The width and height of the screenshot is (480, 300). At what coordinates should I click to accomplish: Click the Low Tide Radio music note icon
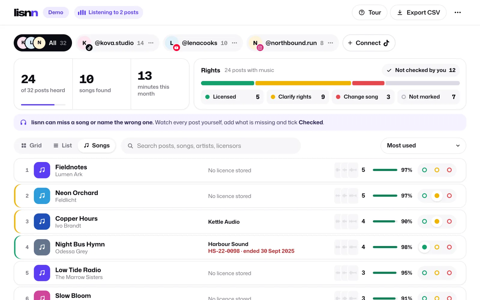pyautogui.click(x=42, y=273)
